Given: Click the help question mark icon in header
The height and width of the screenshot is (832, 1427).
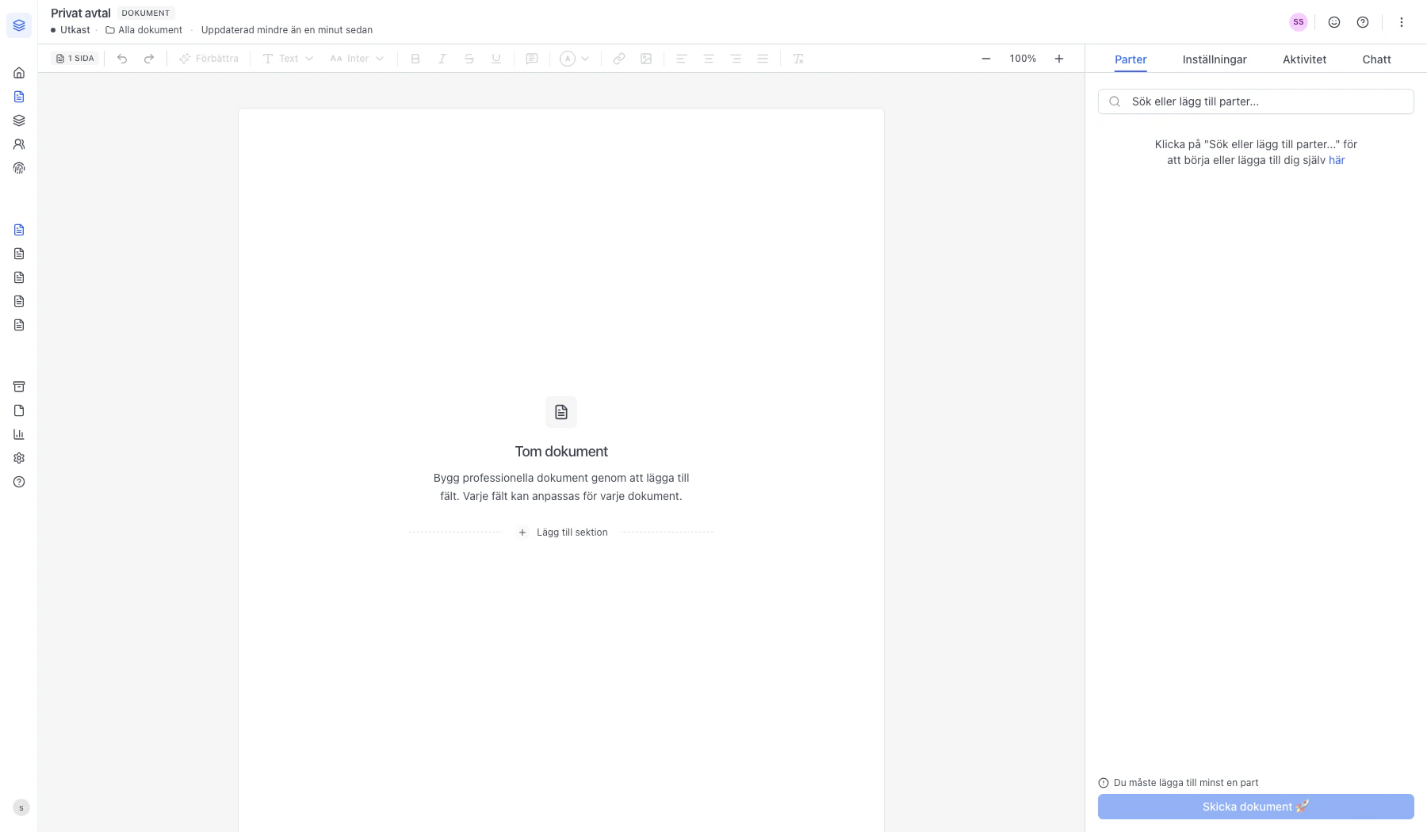Looking at the screenshot, I should click(x=1363, y=22).
